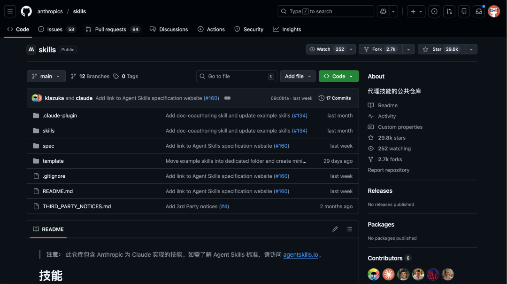Open the main branch selector
The height and width of the screenshot is (284, 507).
tap(46, 77)
